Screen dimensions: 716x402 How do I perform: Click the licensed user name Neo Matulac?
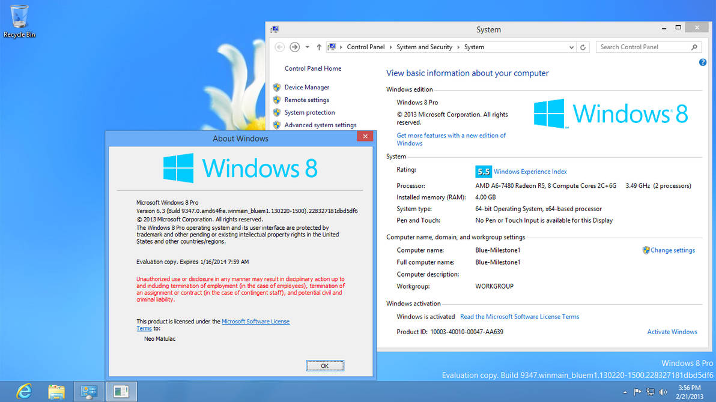[159, 338]
